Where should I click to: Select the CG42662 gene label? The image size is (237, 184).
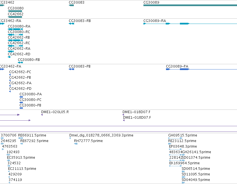coord(16,14)
